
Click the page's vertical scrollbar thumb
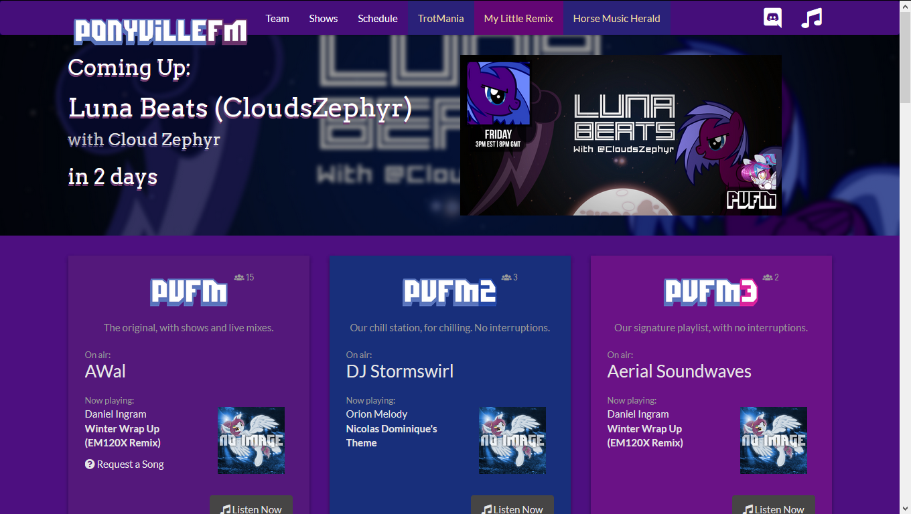click(905, 58)
